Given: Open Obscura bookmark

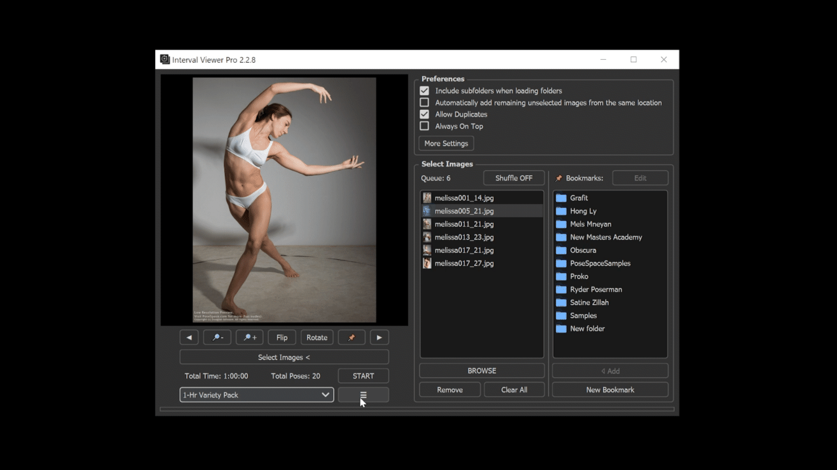Looking at the screenshot, I should [610, 250].
